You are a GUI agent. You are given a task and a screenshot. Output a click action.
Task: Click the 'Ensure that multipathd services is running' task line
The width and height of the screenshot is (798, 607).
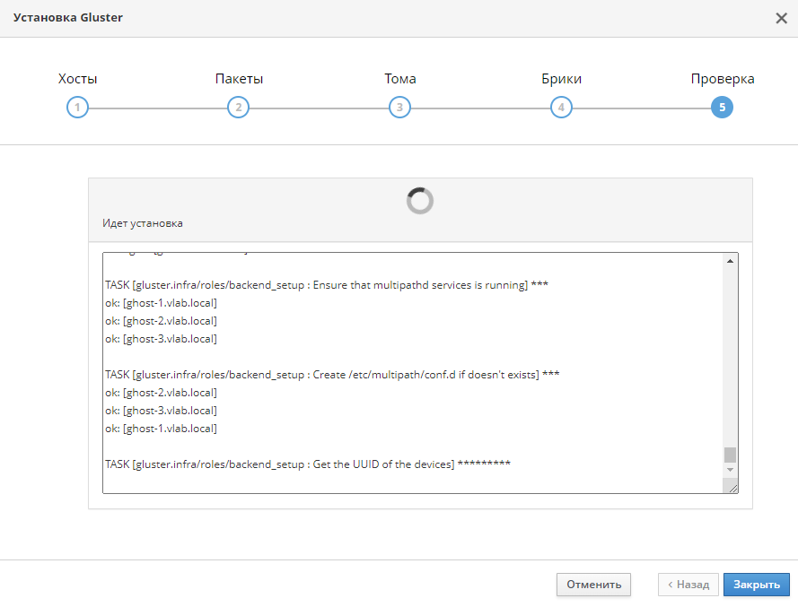(x=326, y=285)
